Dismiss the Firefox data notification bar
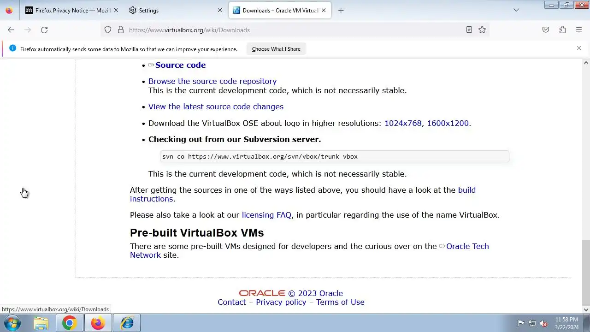 pyautogui.click(x=579, y=48)
